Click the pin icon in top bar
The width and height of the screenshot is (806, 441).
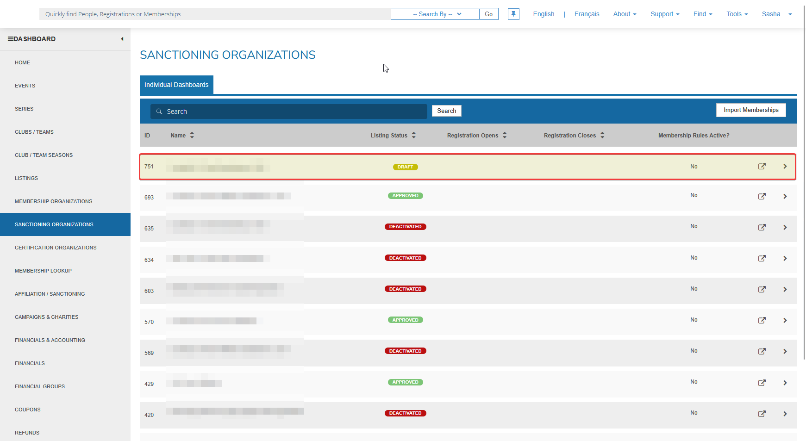pyautogui.click(x=513, y=14)
